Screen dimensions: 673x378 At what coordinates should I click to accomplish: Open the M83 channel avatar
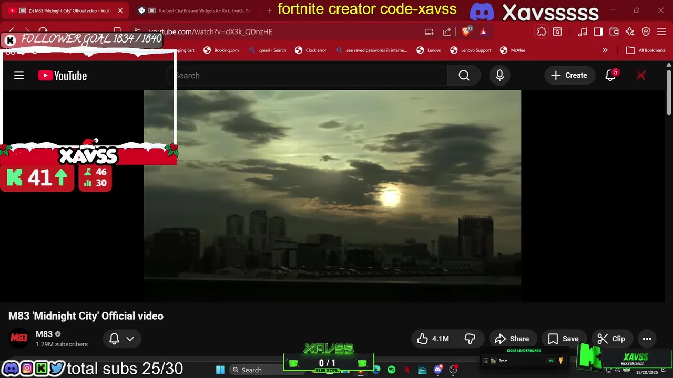click(x=19, y=339)
